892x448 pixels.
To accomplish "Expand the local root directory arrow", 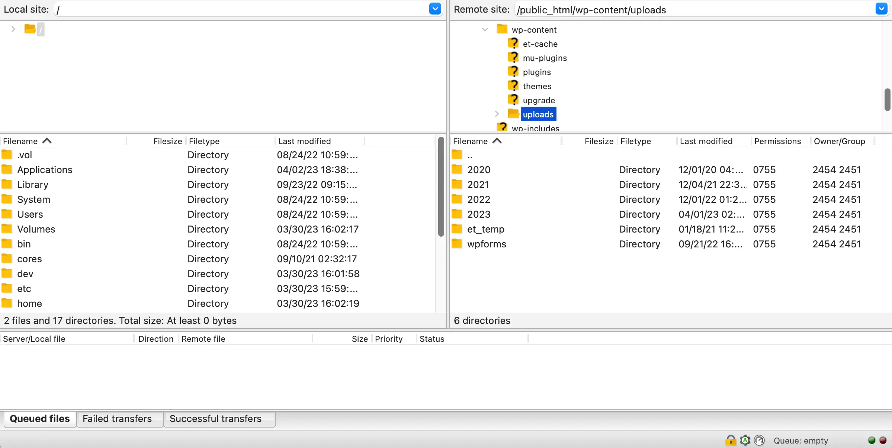I will coord(13,29).
